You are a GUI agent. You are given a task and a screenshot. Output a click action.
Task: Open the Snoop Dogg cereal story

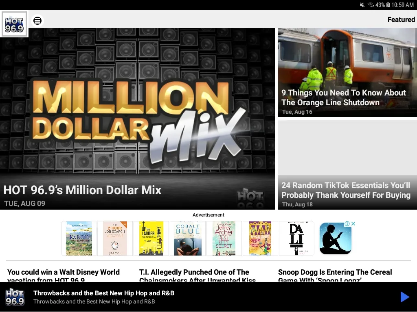[335, 275]
